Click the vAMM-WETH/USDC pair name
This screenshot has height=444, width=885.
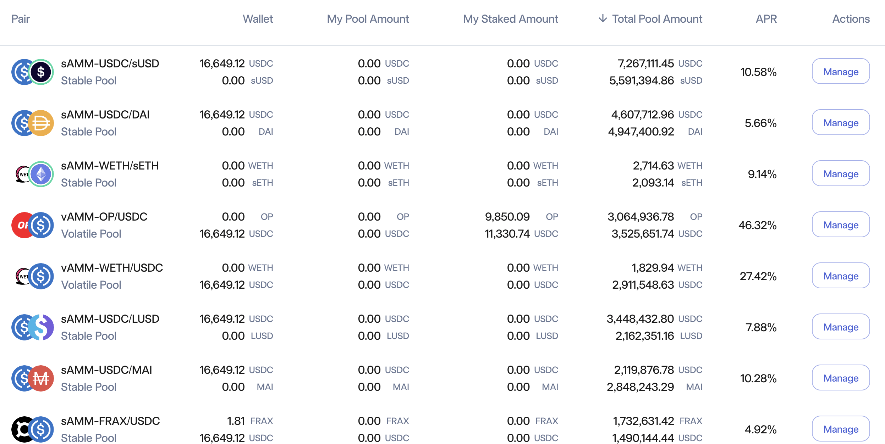112,268
